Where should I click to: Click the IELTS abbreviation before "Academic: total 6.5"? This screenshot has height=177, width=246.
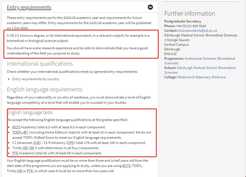pyautogui.click(x=16, y=127)
